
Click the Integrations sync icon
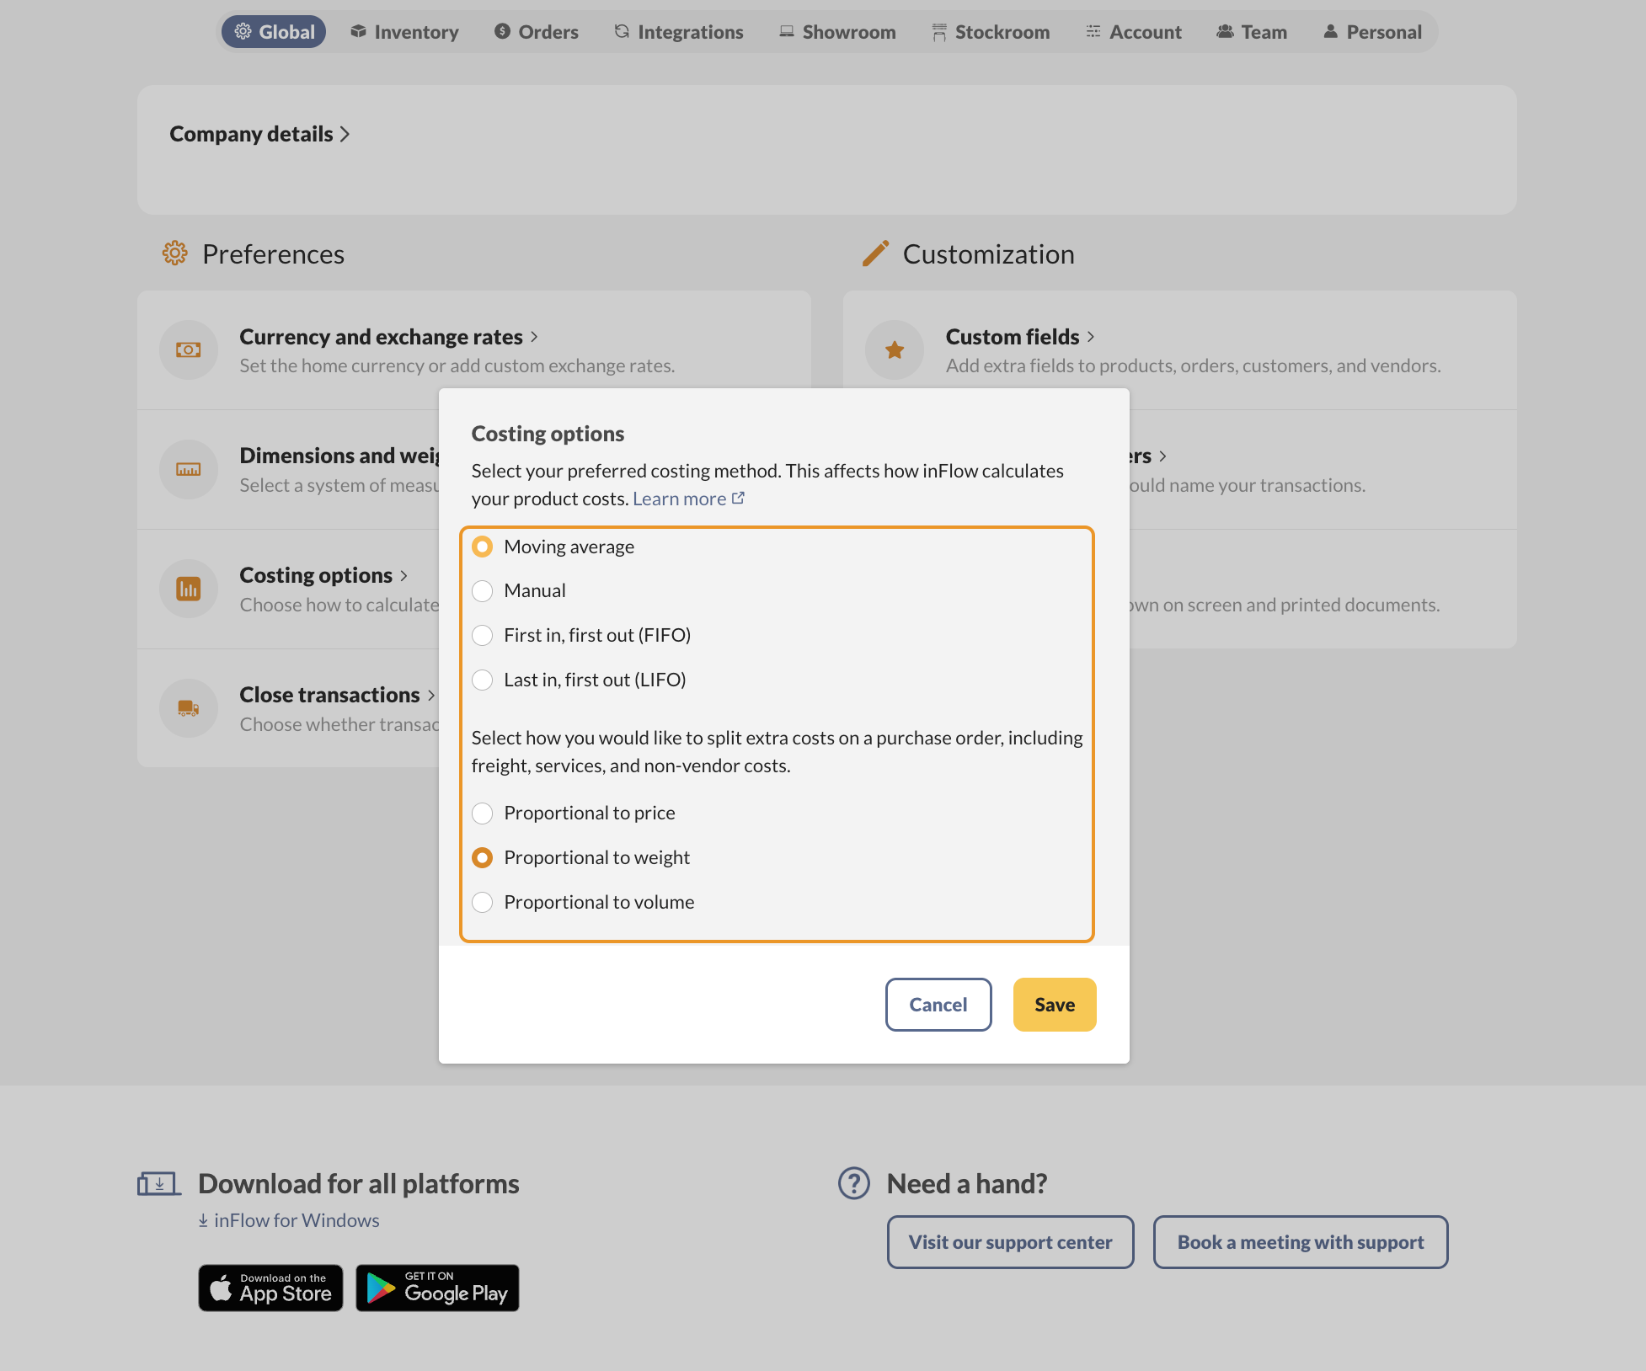point(621,31)
